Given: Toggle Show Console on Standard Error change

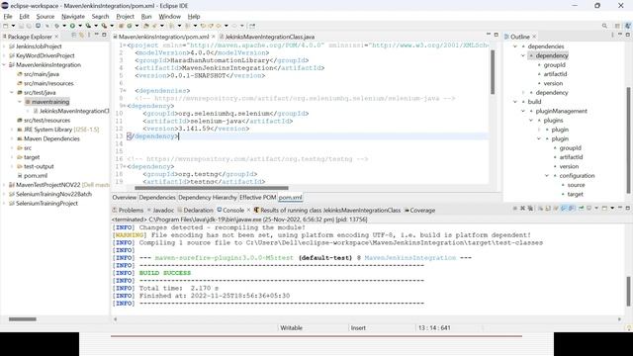Looking at the screenshot, I should (x=572, y=209).
